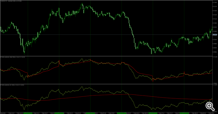The width and height of the screenshot is (218, 114).
Task: Click the last green highlighted time marker on the time axis
Action: click(184, 113)
